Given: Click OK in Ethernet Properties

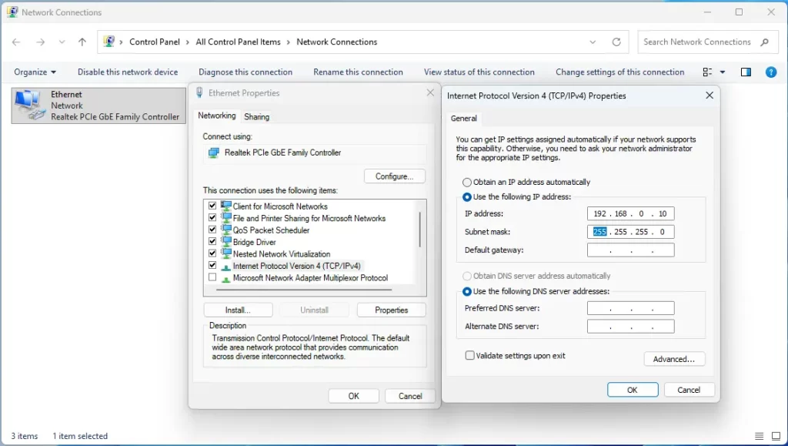Looking at the screenshot, I should tap(354, 396).
